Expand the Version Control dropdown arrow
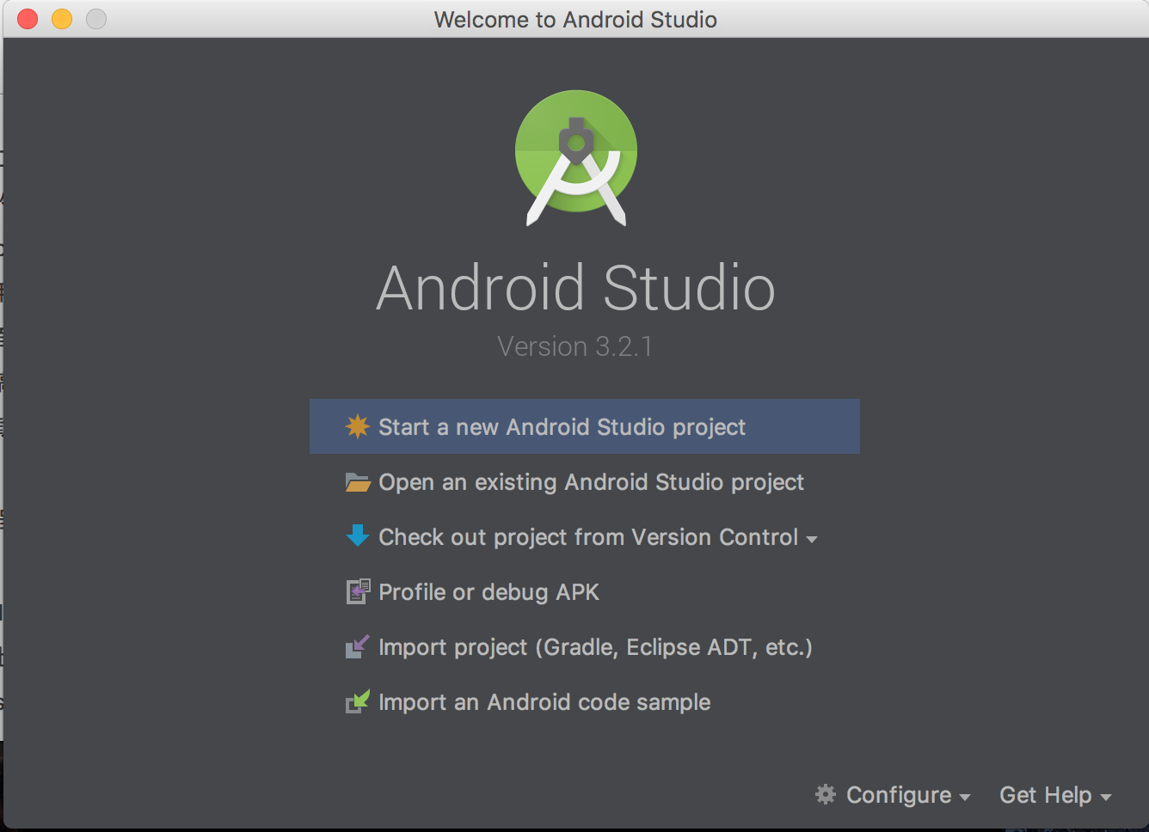The width and height of the screenshot is (1149, 832). pyautogui.click(x=812, y=540)
